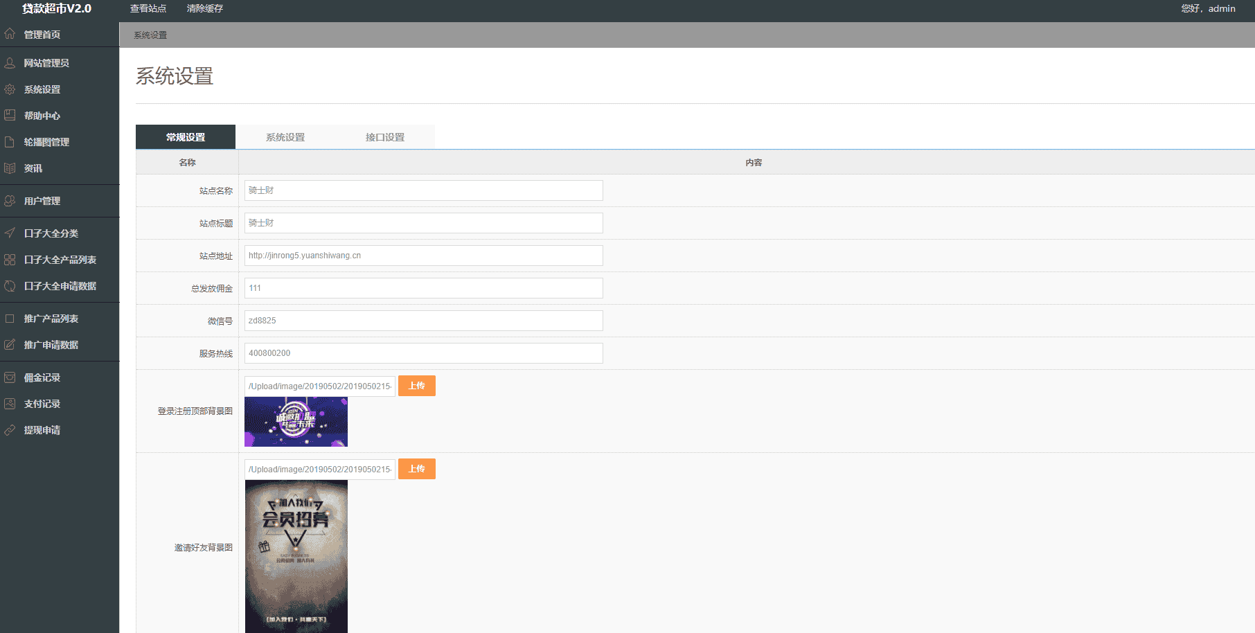1255x633 pixels.
Task: Open 推广产品列表 in sidebar
Action: [x=51, y=319]
